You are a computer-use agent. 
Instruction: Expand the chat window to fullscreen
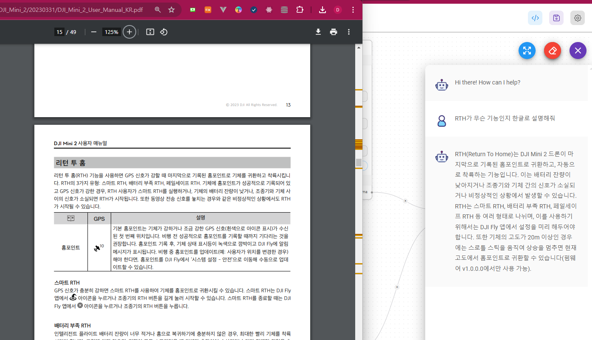click(527, 51)
